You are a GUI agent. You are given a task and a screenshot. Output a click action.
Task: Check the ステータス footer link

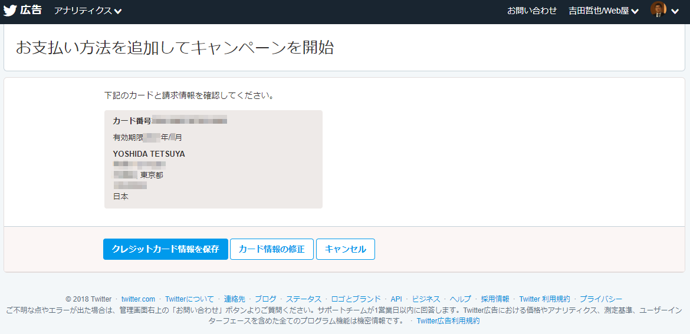[x=304, y=299]
